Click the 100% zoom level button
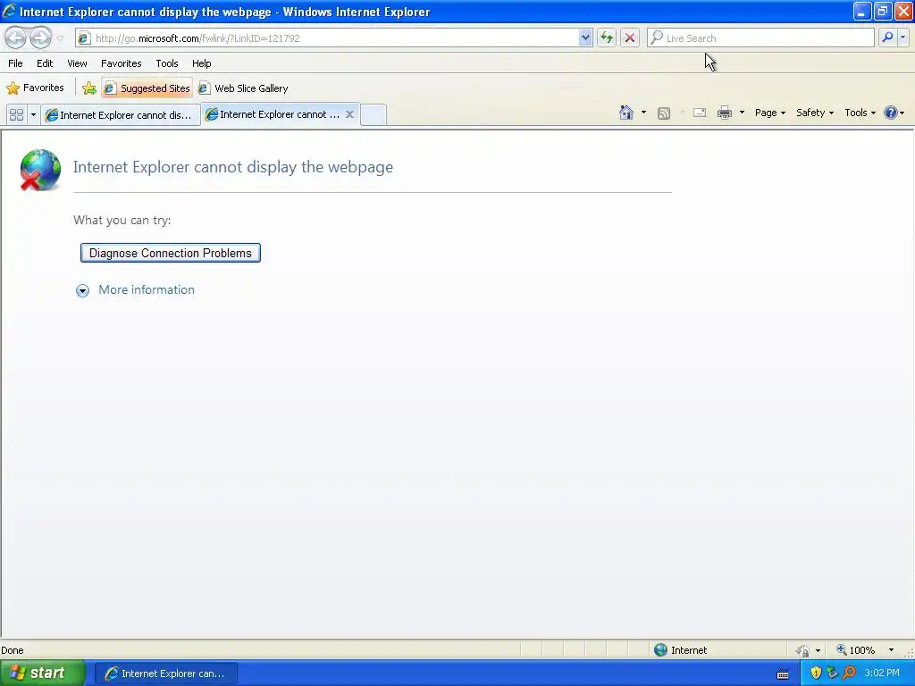915x686 pixels. click(855, 650)
